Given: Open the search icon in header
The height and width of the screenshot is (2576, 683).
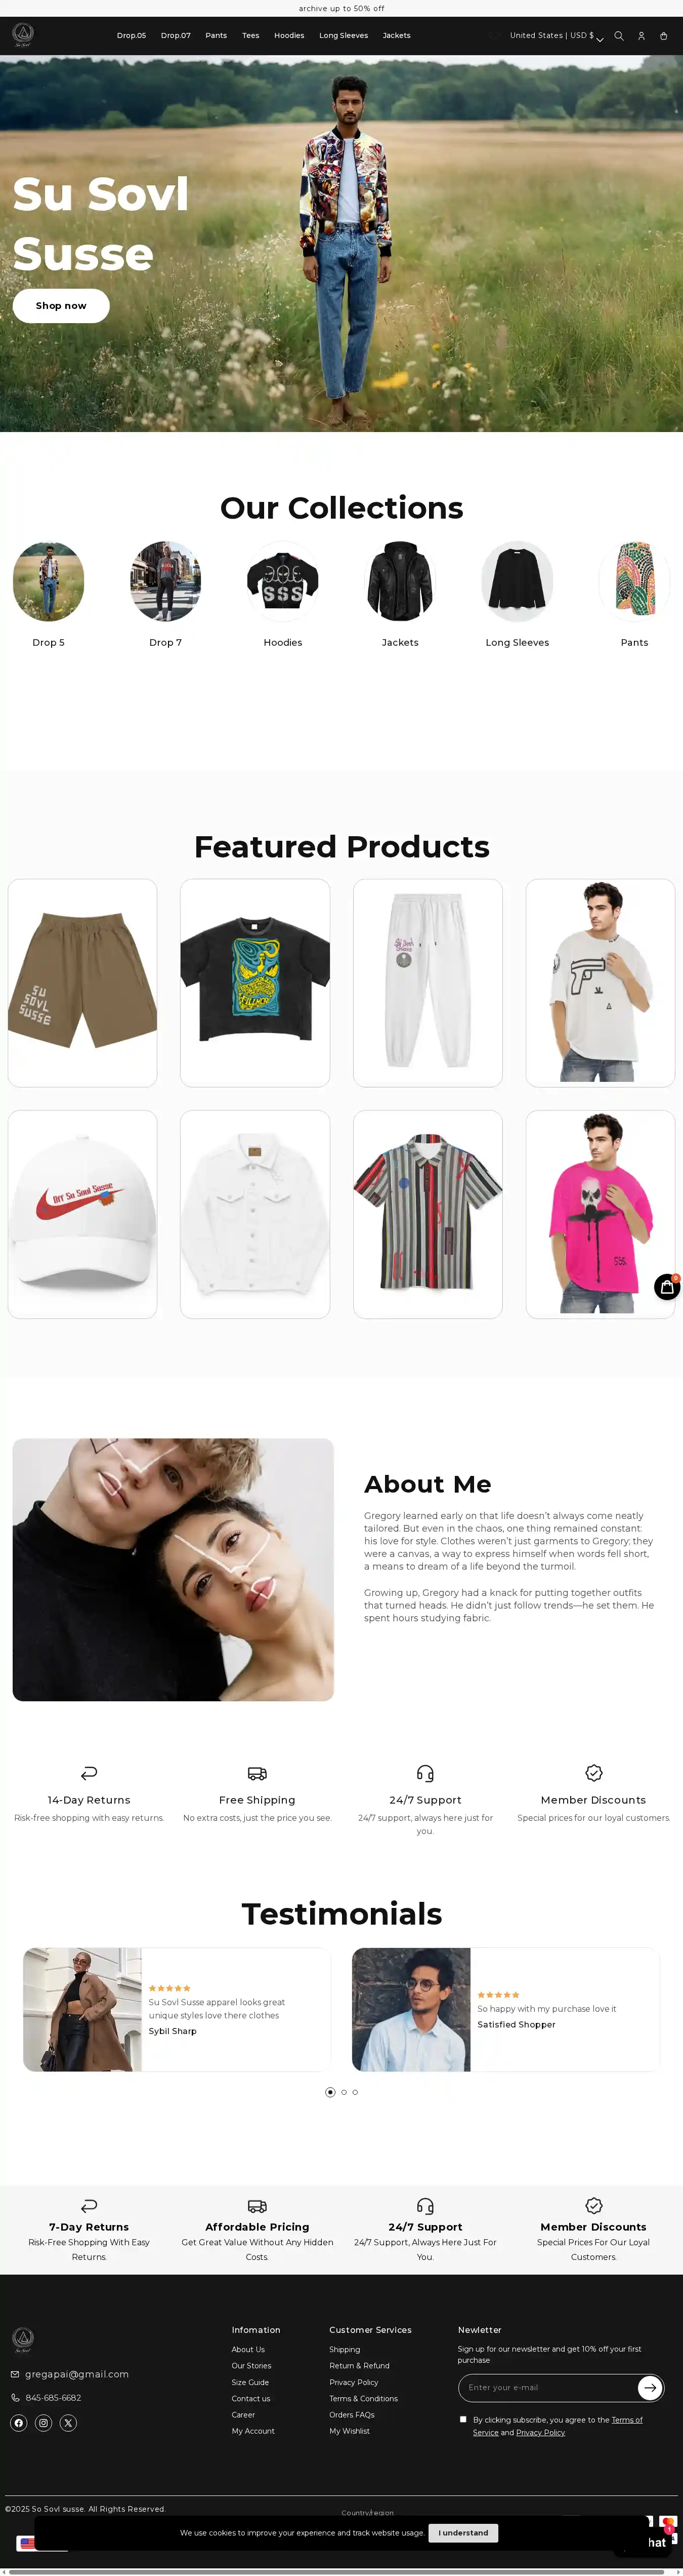Looking at the screenshot, I should point(618,36).
